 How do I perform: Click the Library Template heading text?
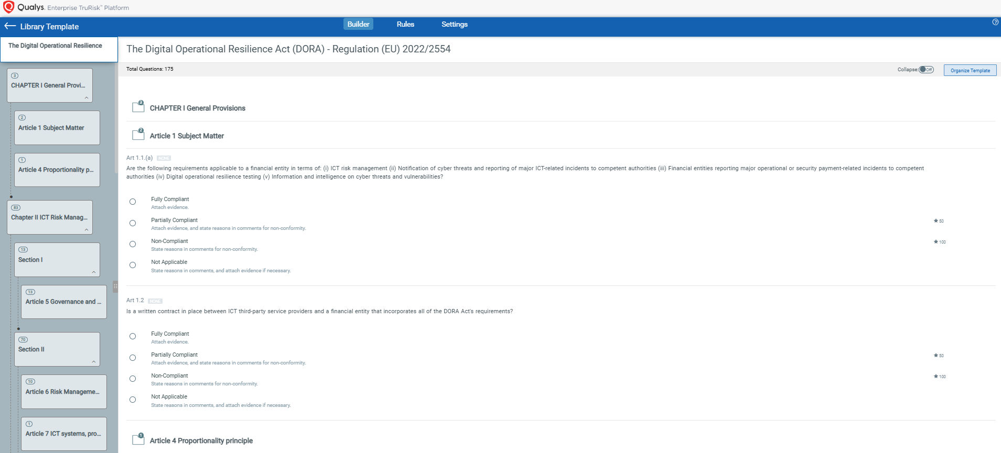pyautogui.click(x=49, y=27)
